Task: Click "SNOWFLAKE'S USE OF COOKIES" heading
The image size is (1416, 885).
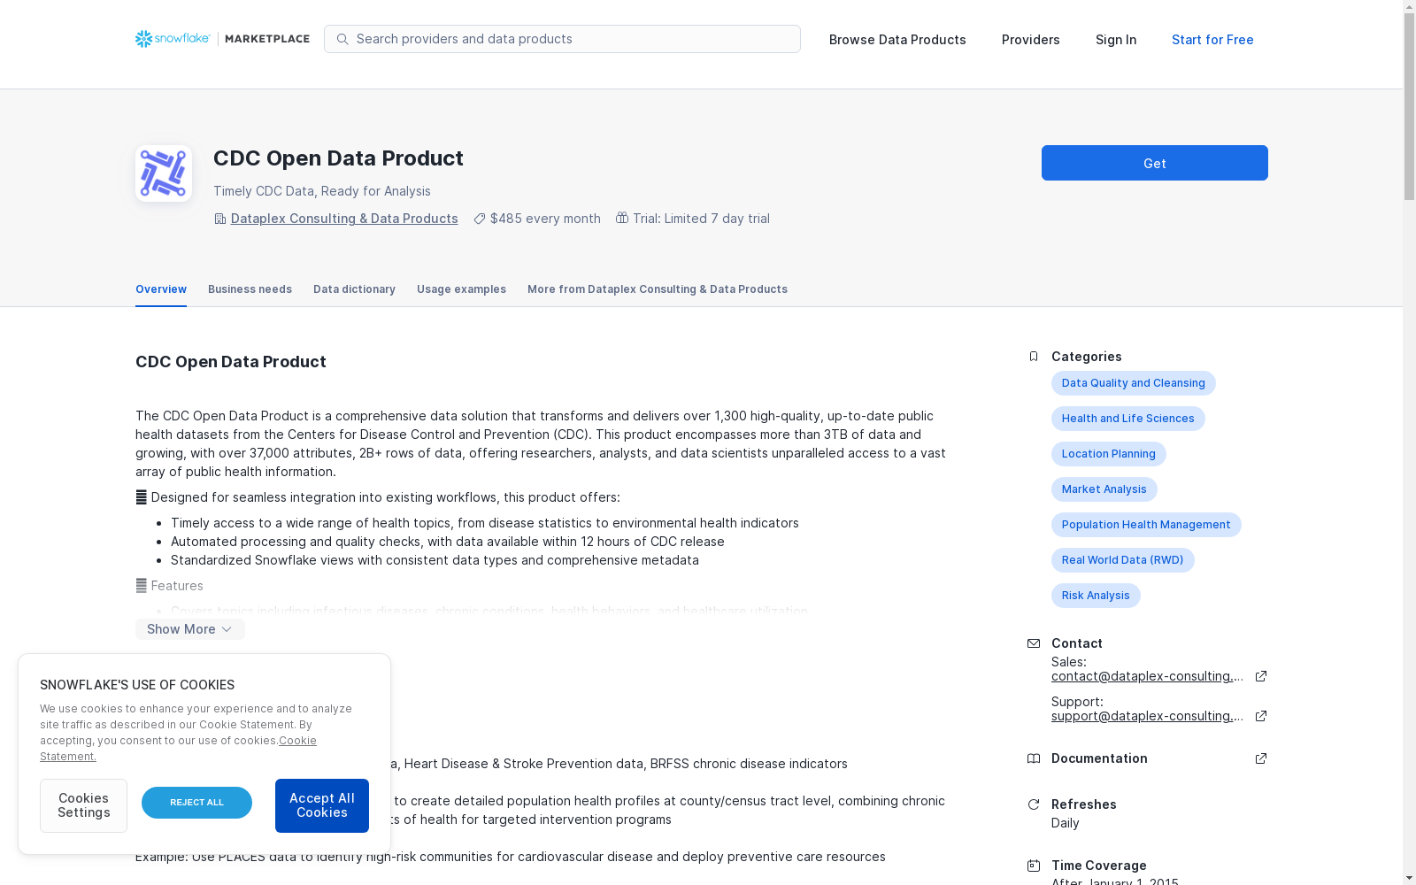Action: click(x=137, y=685)
